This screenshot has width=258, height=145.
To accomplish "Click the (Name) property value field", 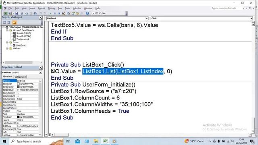I will tap(28, 81).
